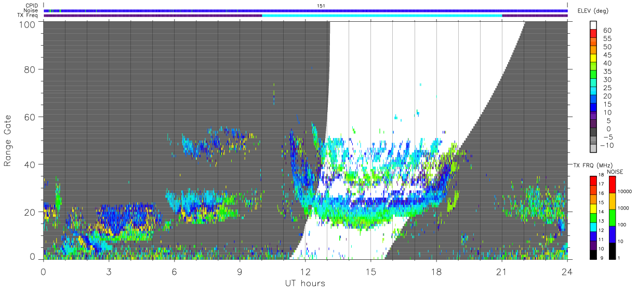Click the 1000 tick label on NOISE legend
This screenshot has width=638, height=294.
622,208
